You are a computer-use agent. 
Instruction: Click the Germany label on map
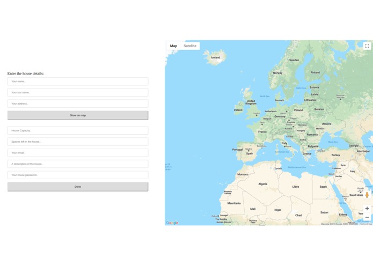point(280,116)
